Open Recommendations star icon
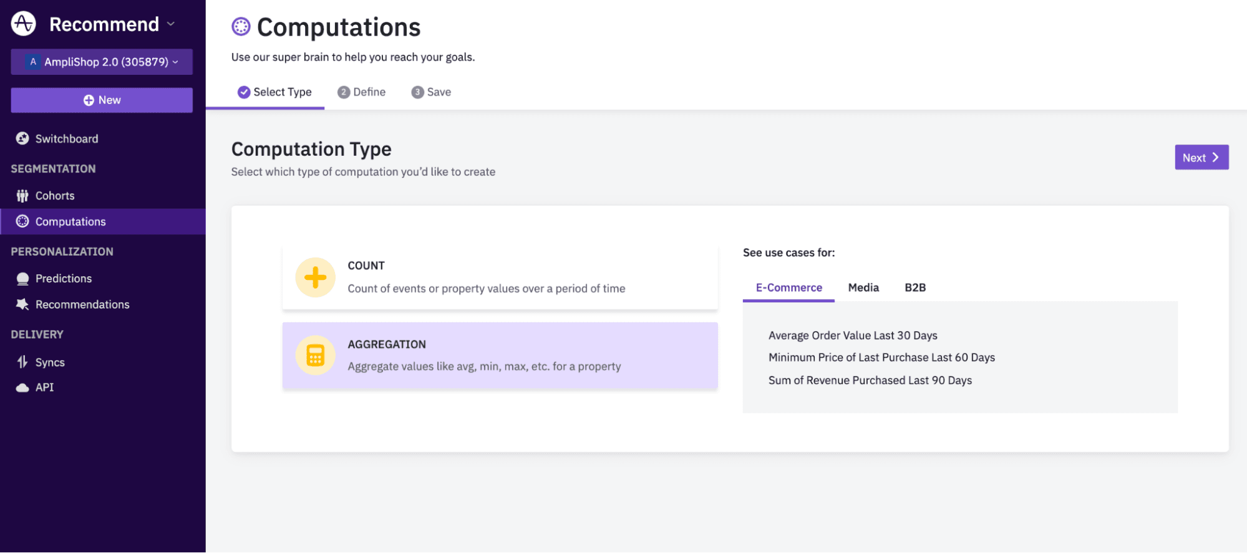The height and width of the screenshot is (553, 1247). 22,304
